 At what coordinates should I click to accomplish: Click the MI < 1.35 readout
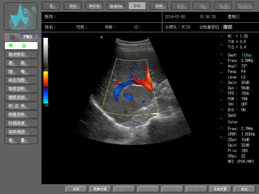pyautogui.click(x=238, y=36)
